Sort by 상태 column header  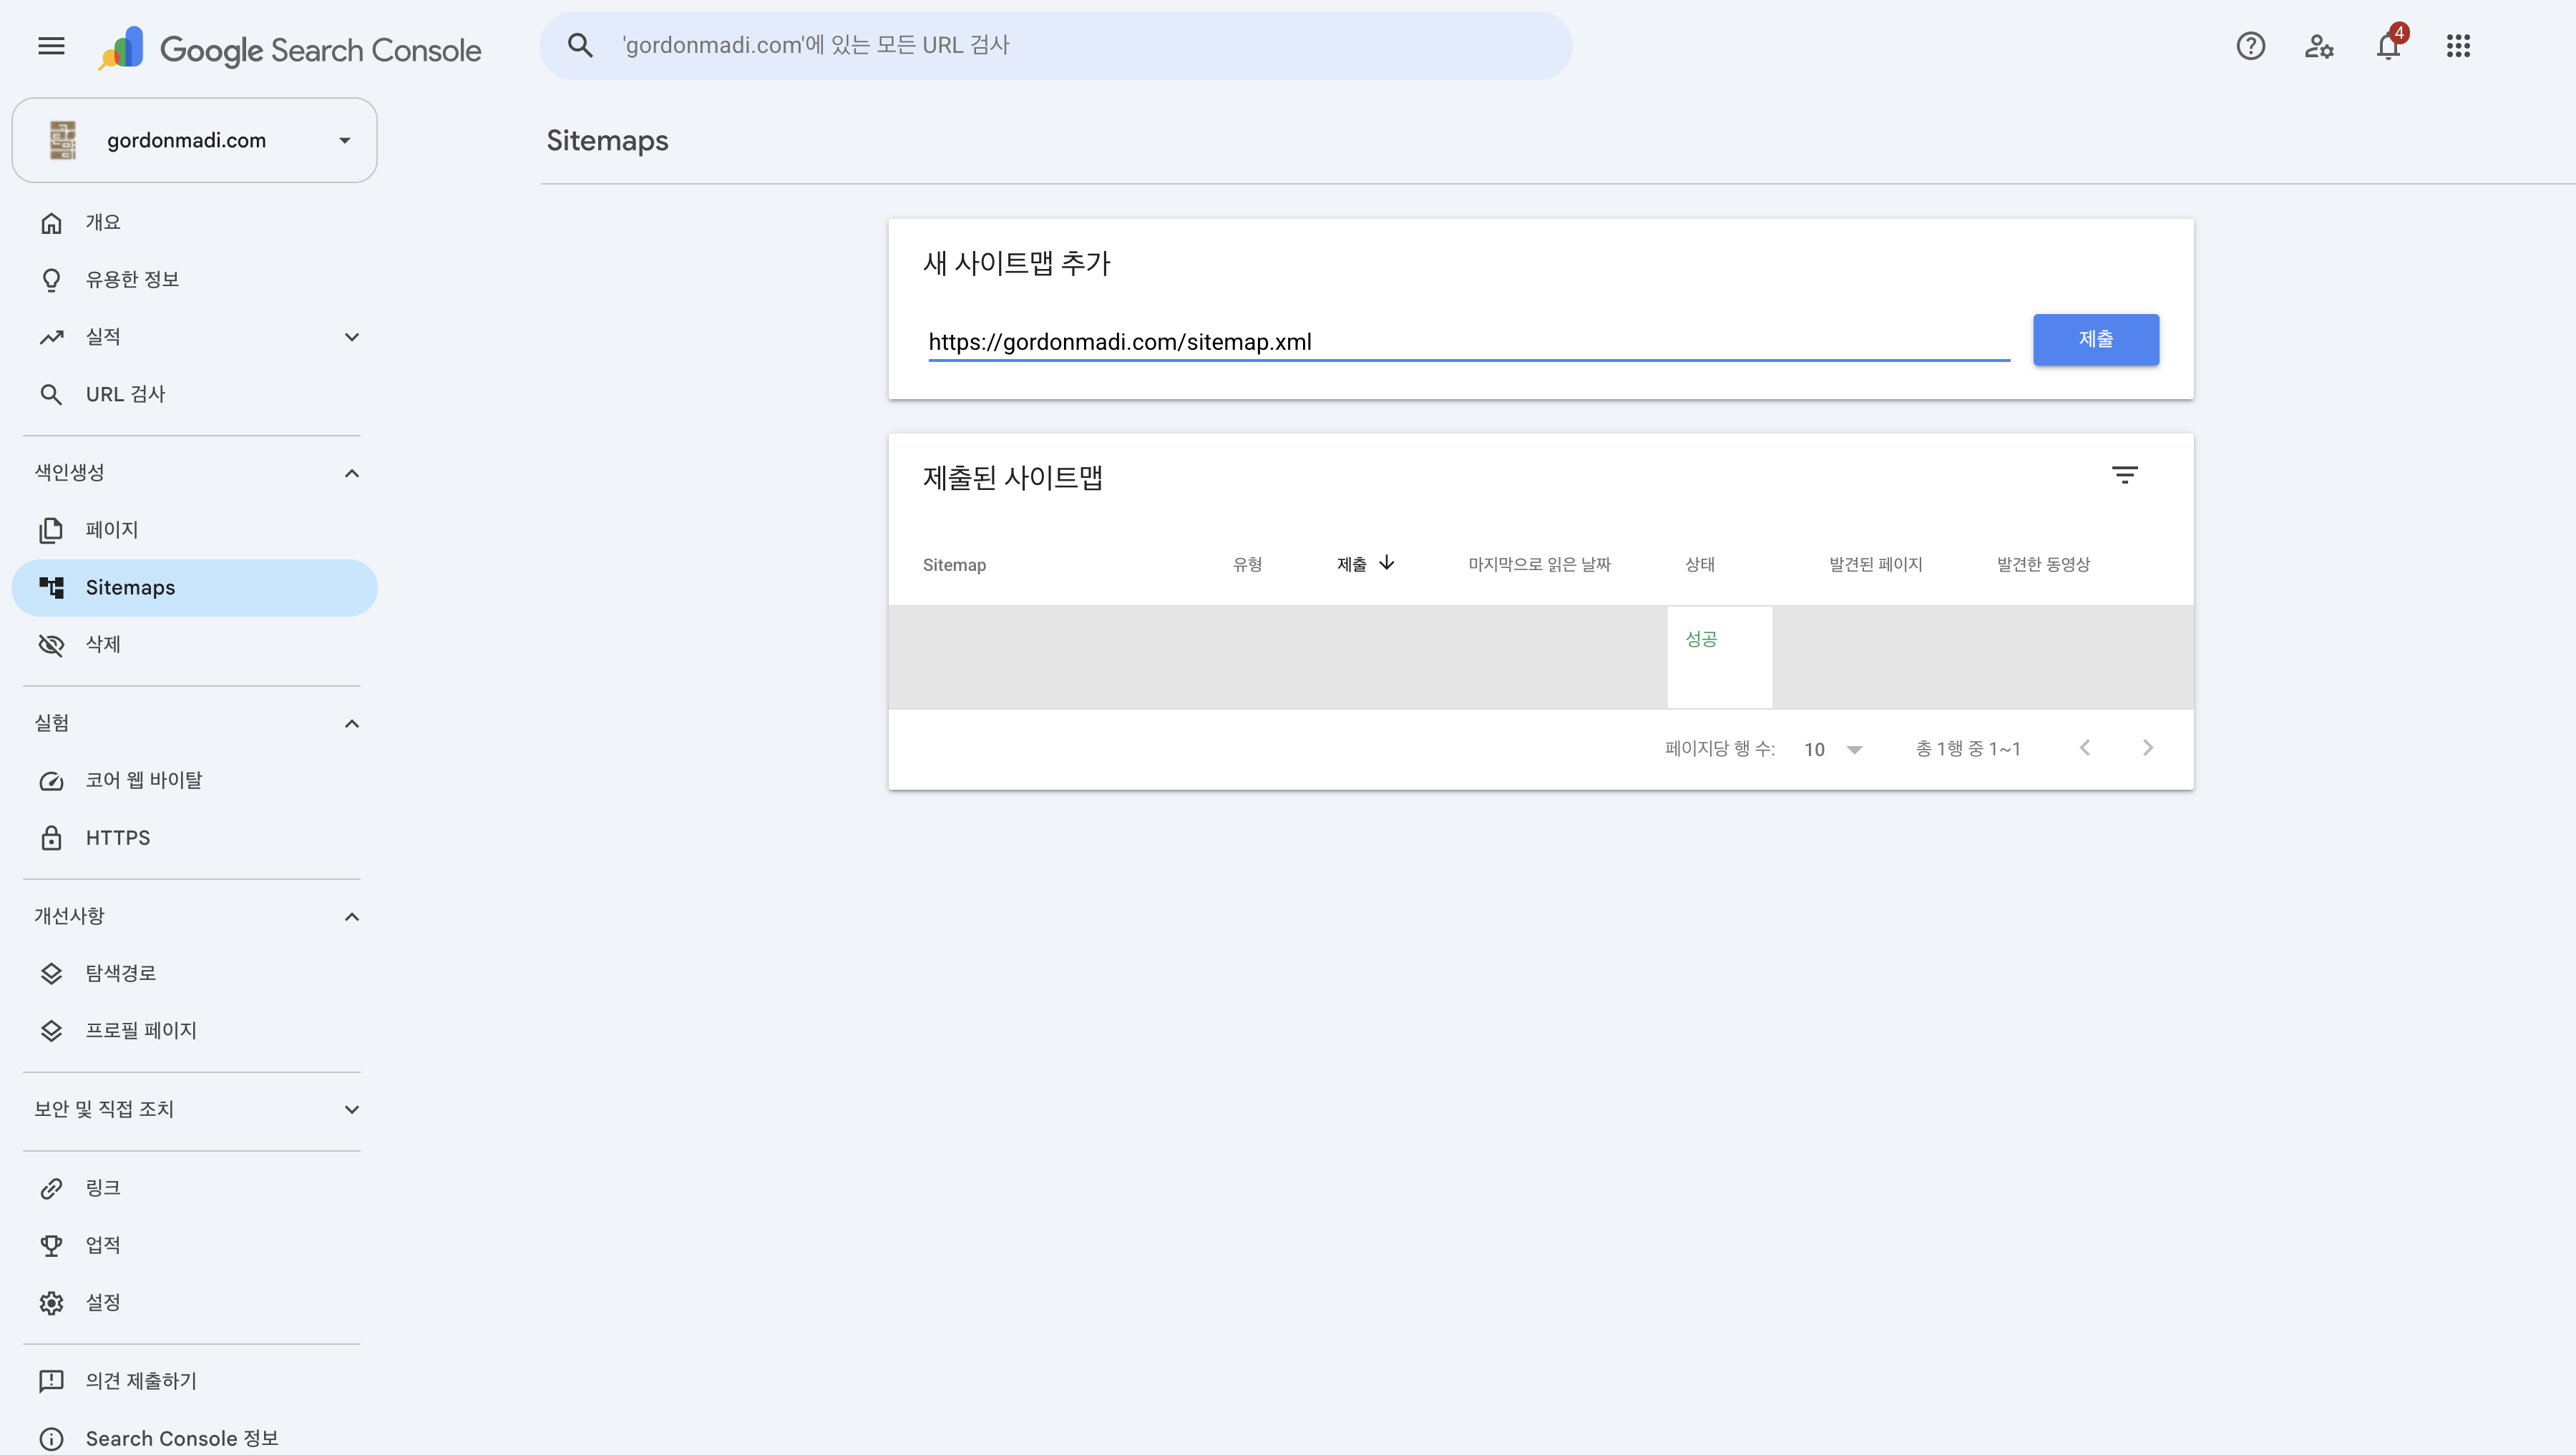pos(1699,565)
